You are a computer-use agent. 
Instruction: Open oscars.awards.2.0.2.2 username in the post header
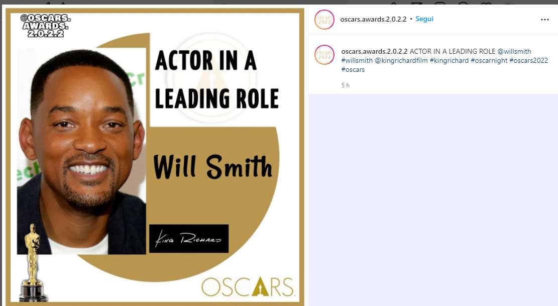coord(373,19)
